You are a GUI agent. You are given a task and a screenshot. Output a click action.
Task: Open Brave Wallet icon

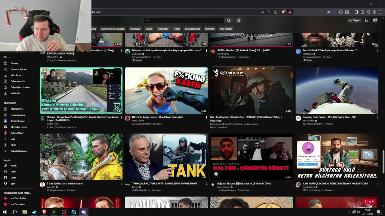[362, 12]
